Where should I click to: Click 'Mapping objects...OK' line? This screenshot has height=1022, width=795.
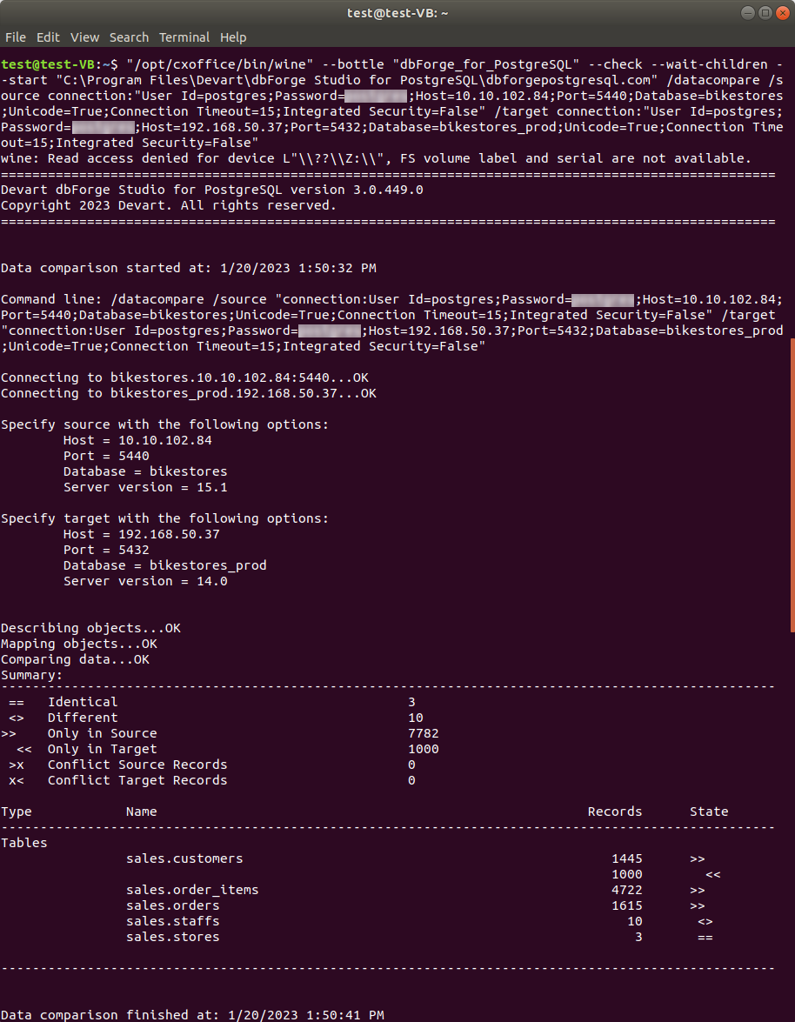tap(79, 644)
